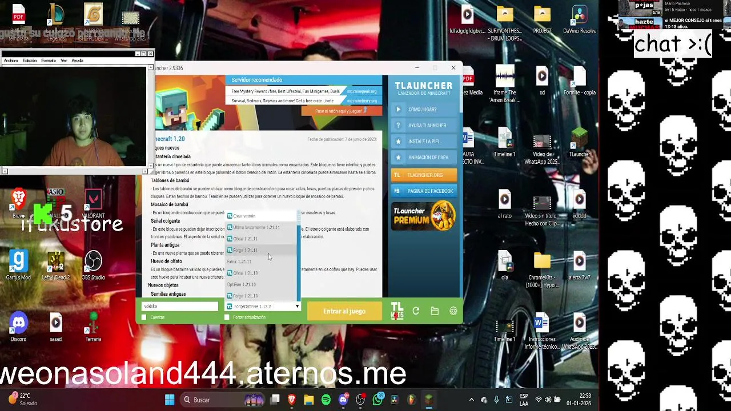Open the mc.mineberry.org server link
This screenshot has height=411, width=731.
(x=362, y=100)
